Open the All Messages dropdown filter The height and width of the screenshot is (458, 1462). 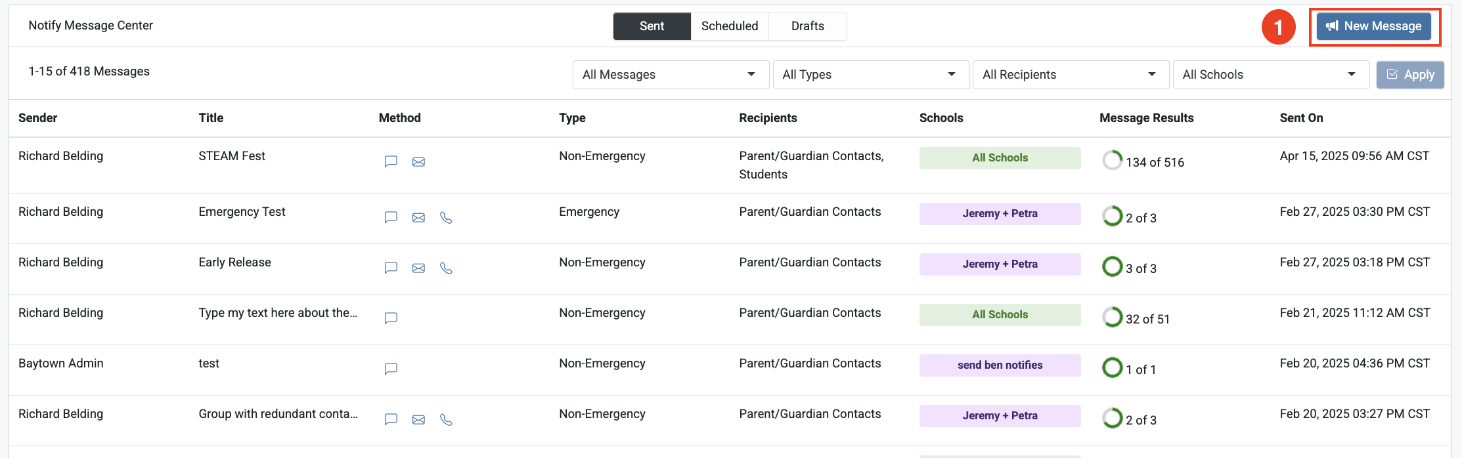[x=670, y=75]
